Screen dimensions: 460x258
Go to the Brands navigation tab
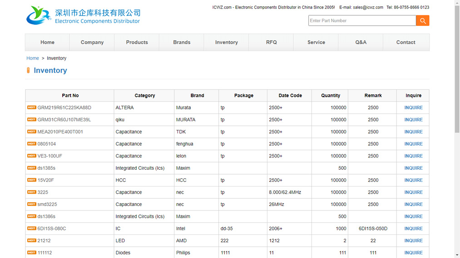tap(182, 42)
